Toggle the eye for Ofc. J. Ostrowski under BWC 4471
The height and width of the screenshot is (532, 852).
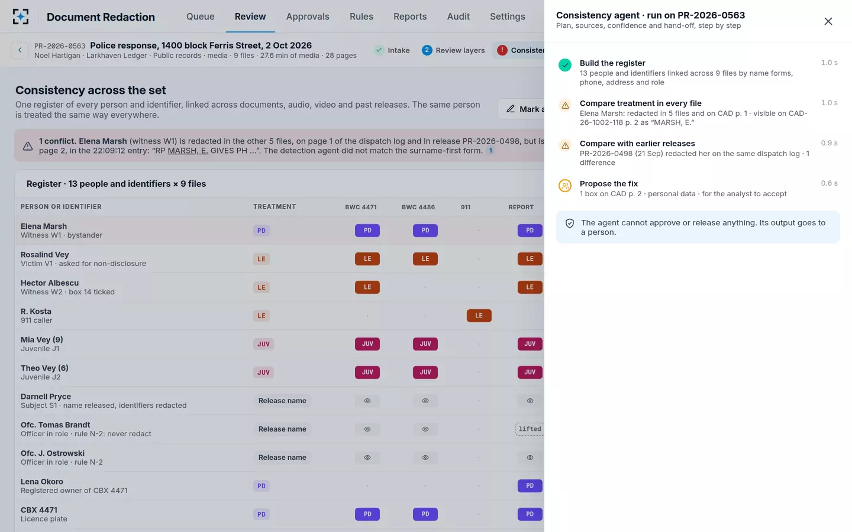367,458
